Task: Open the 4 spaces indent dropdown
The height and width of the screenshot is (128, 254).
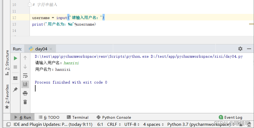Action: (153, 124)
